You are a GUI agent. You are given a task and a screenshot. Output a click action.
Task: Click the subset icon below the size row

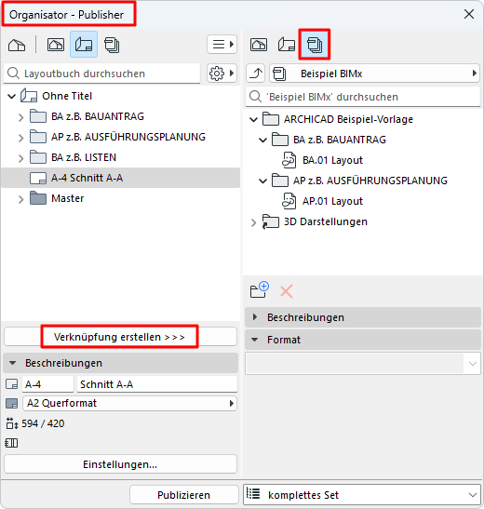click(x=12, y=443)
